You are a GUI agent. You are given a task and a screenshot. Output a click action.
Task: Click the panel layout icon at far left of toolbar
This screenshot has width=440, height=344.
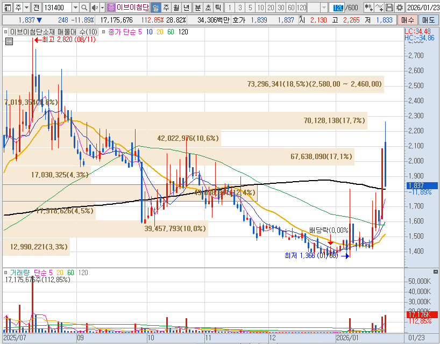coord(8,8)
